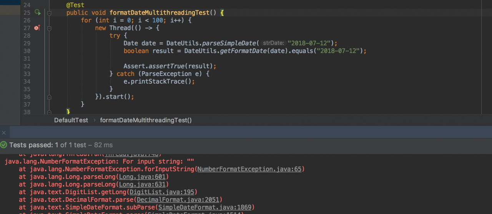The image size is (492, 214).
Task: Click line number 34 in the gutter
Action: 27,81
